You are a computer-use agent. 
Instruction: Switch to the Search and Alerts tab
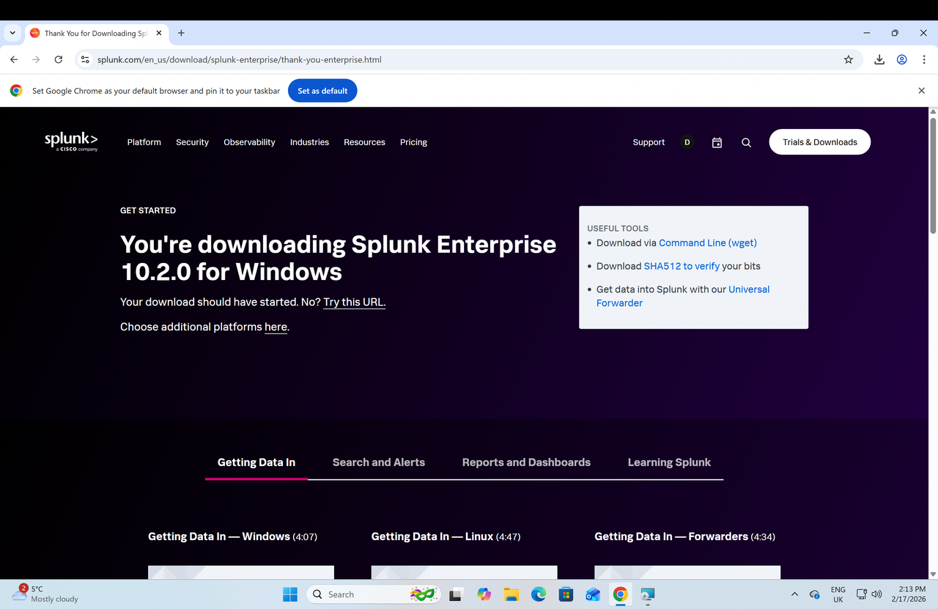[379, 462]
